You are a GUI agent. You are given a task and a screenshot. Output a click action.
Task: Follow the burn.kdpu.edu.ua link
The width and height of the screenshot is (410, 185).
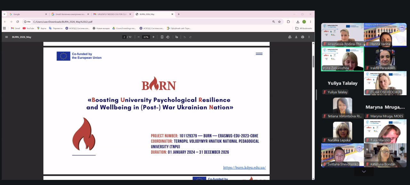click(244, 167)
